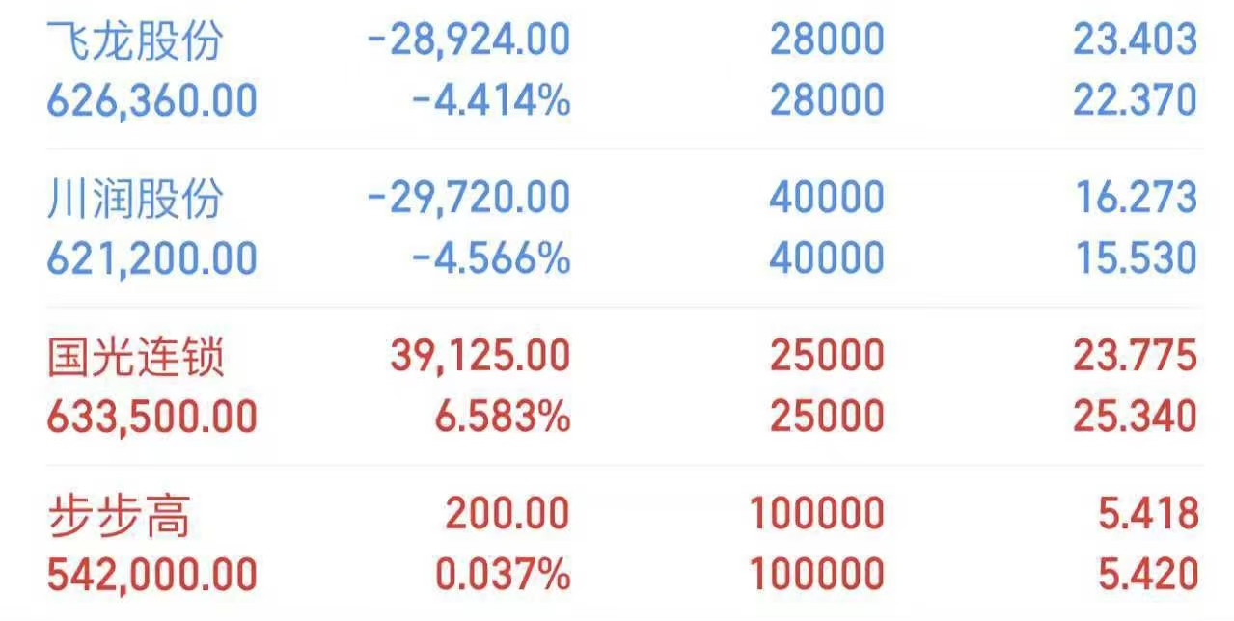Viewport: 1234px width, 621px height.
Task: Tap the -4.414% loss percentage
Action: (x=490, y=100)
